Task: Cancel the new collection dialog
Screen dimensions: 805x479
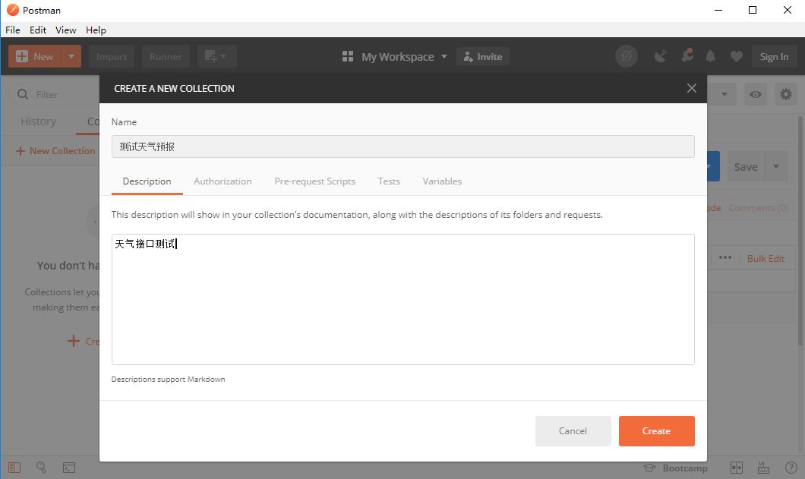Action: pos(573,430)
